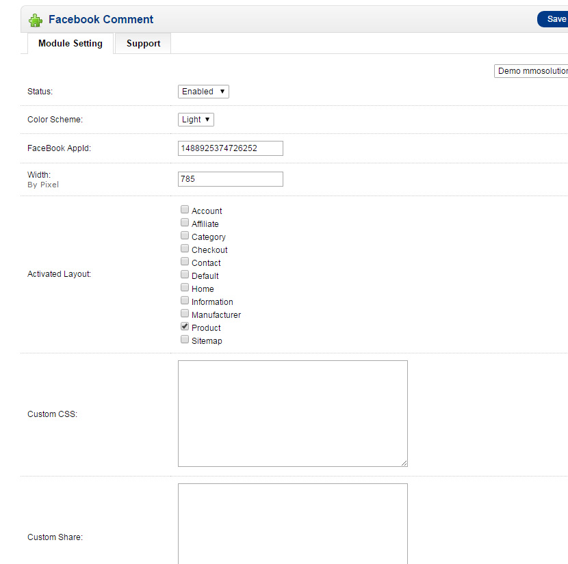Focus the Width pixel input field
Viewport: 568px width, 564px height.
pos(230,179)
